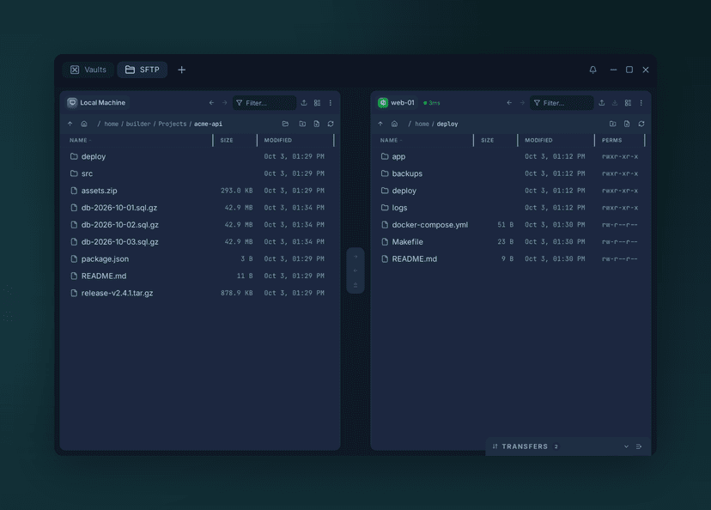Image resolution: width=711 pixels, height=510 pixels.
Task: Clear transfers list icon
Action: [639, 446]
